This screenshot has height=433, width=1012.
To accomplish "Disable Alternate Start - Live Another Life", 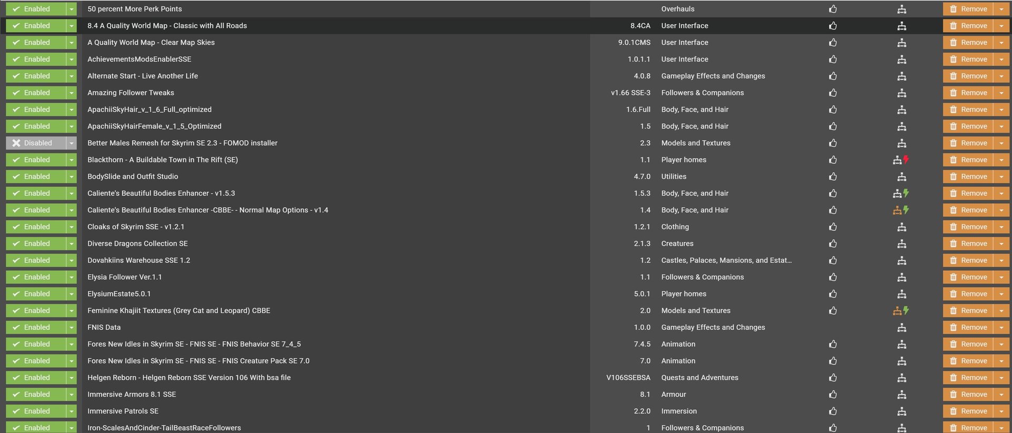I will point(36,76).
